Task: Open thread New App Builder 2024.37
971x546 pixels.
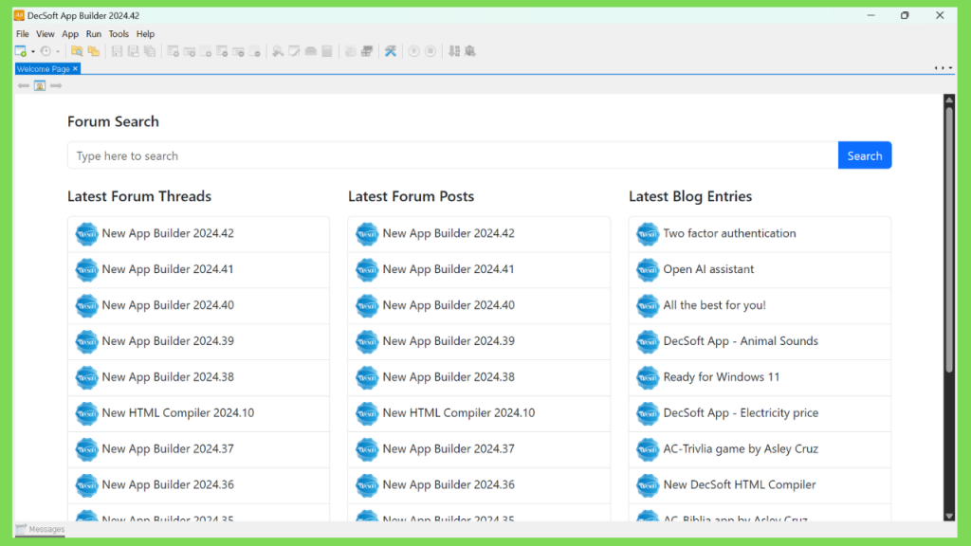Action: pyautogui.click(x=168, y=448)
